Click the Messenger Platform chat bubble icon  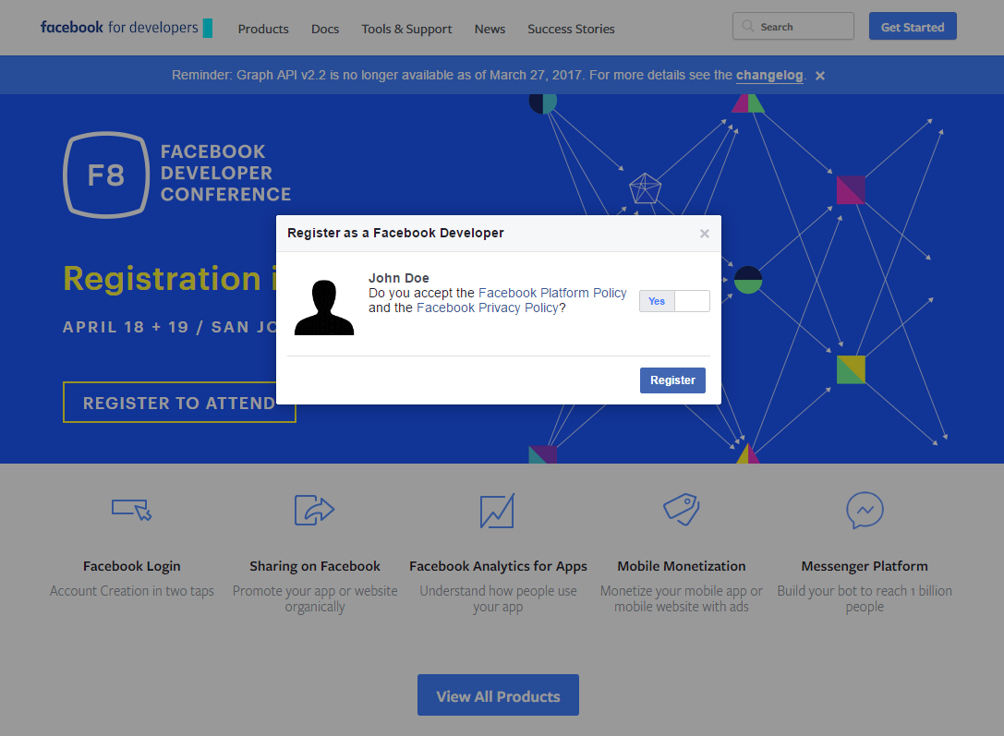click(865, 510)
